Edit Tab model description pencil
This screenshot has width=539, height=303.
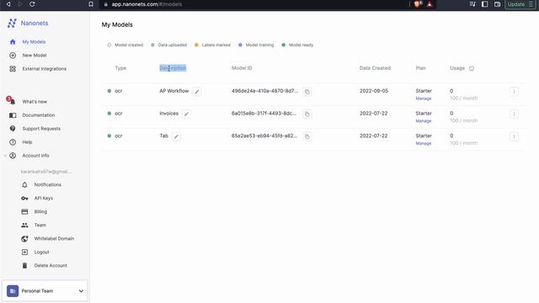[176, 136]
